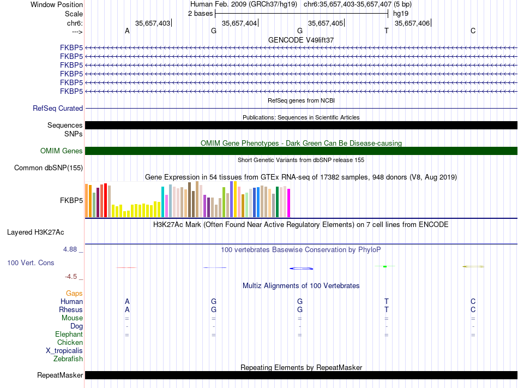This screenshot has height=388, width=518.
Task: Click the X_tropicalis alignment row label
Action: [x=64, y=351]
